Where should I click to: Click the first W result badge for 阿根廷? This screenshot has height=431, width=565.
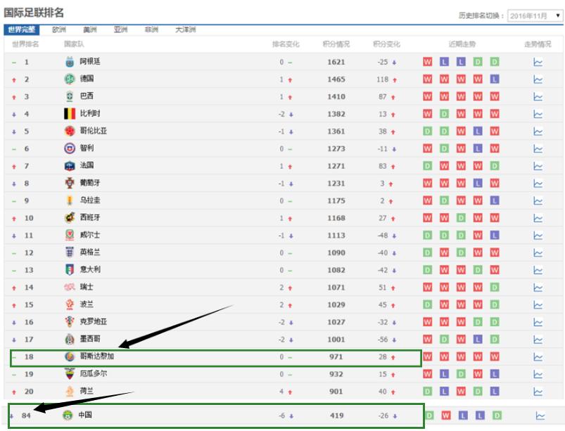[427, 62]
